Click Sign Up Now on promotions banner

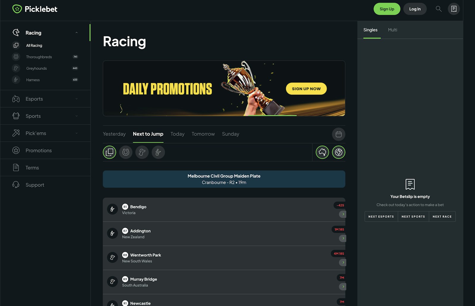(306, 89)
